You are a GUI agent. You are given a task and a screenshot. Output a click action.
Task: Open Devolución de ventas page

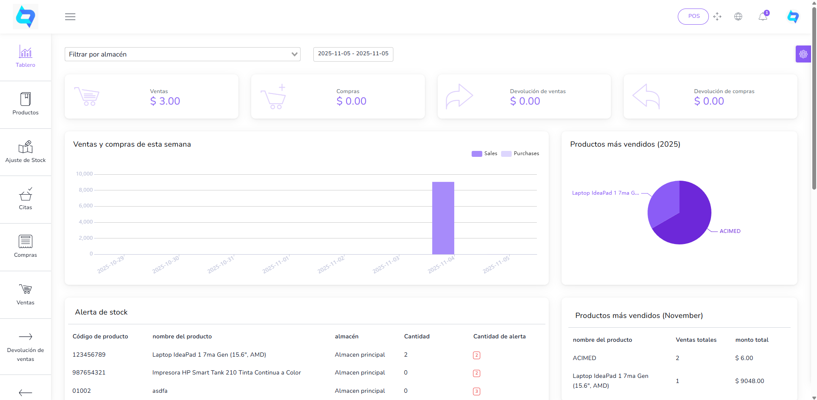click(26, 346)
